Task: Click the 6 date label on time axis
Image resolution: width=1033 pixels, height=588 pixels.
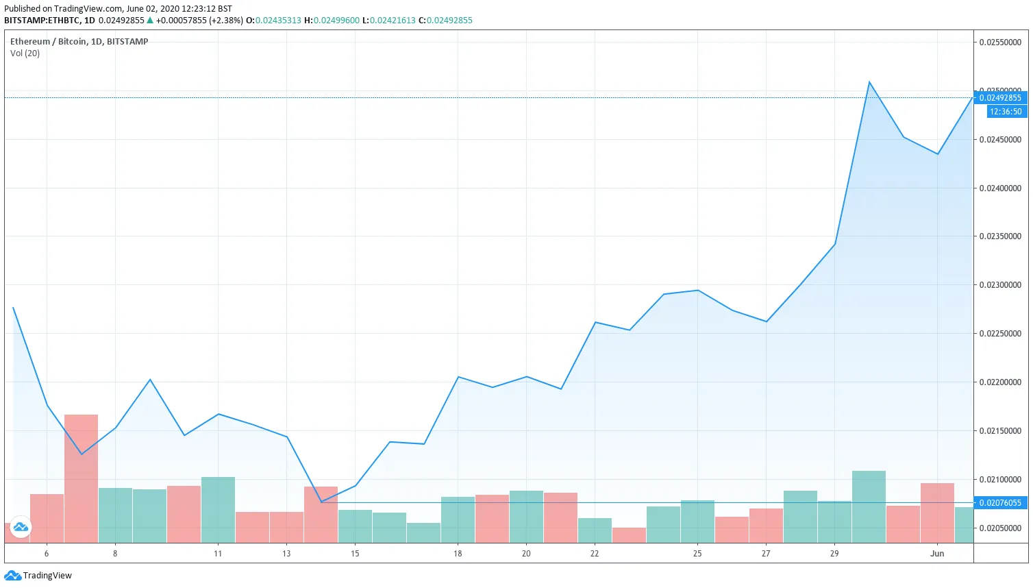Action: pos(47,554)
